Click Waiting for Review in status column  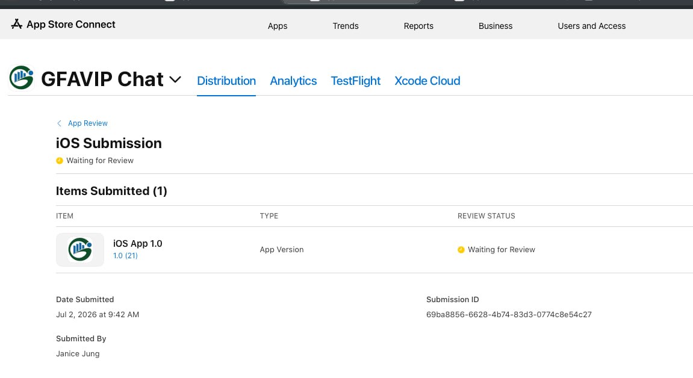[x=502, y=250]
